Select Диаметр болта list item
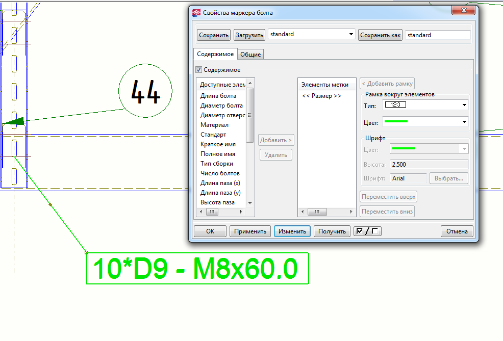 tap(221, 106)
